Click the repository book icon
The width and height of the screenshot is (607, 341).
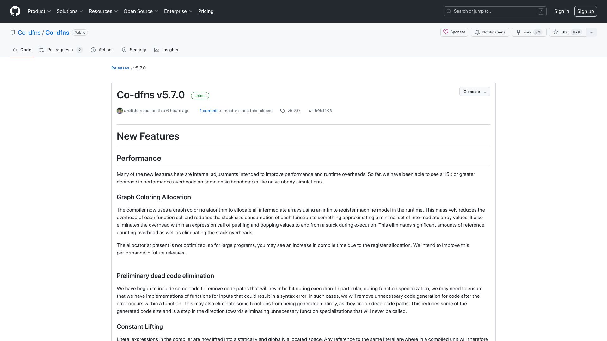[13, 33]
